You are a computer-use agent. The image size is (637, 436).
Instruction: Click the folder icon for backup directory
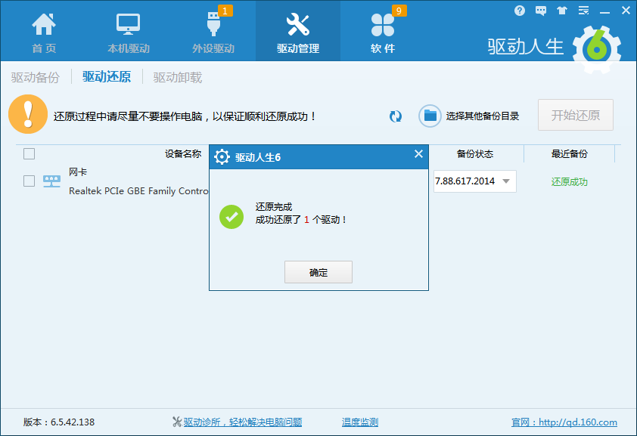pyautogui.click(x=430, y=116)
